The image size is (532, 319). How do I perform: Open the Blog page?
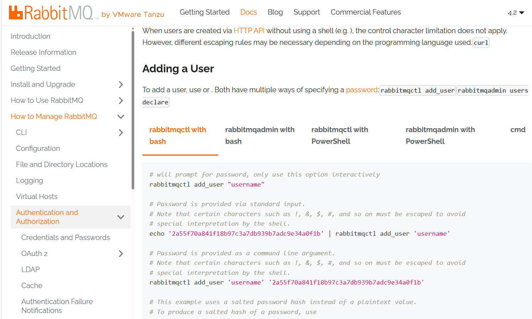(275, 12)
